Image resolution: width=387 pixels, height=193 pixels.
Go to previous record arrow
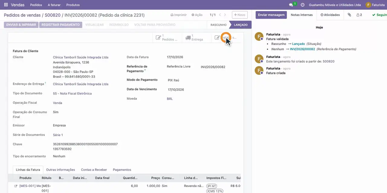(220, 15)
